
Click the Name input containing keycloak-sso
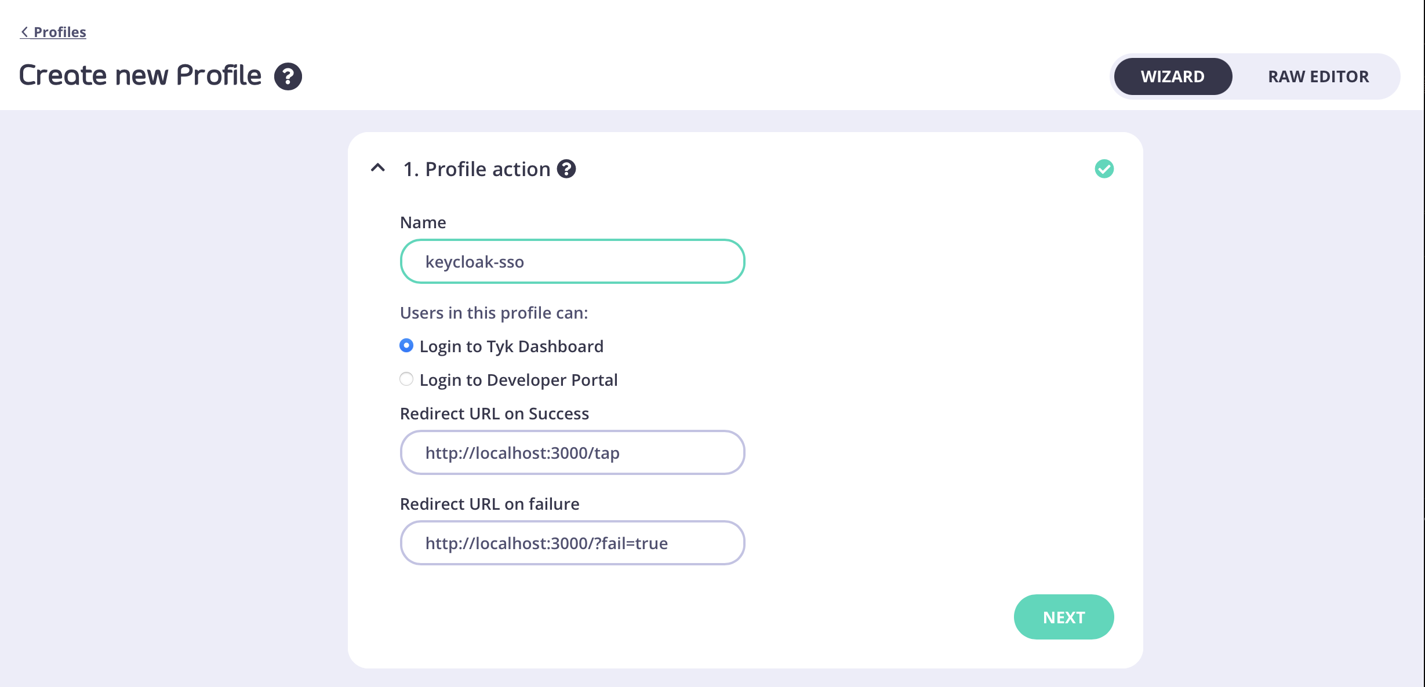(572, 261)
